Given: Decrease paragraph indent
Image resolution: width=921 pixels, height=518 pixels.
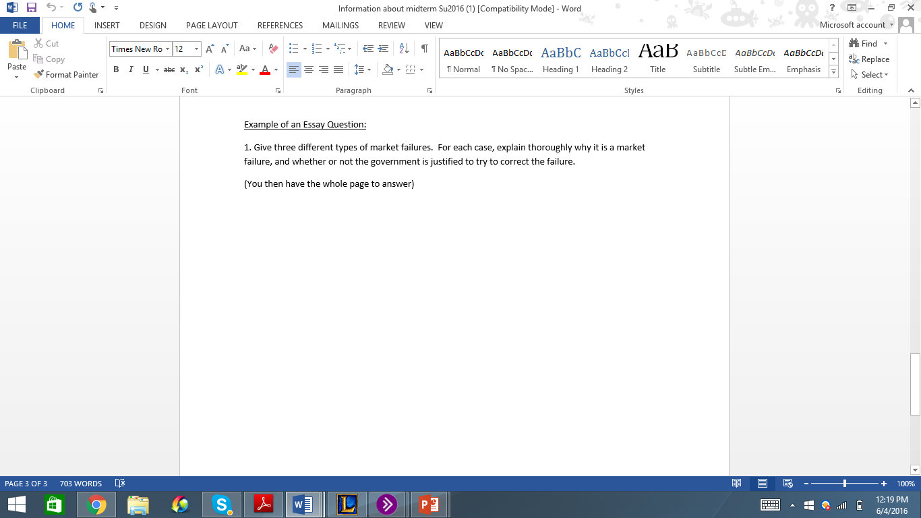Looking at the screenshot, I should 368,49.
